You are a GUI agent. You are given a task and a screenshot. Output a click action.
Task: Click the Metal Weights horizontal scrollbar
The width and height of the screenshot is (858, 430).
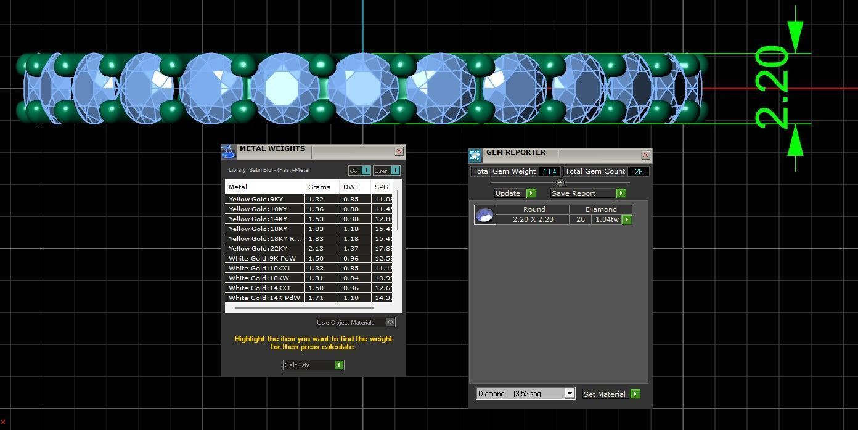pyautogui.click(x=304, y=307)
